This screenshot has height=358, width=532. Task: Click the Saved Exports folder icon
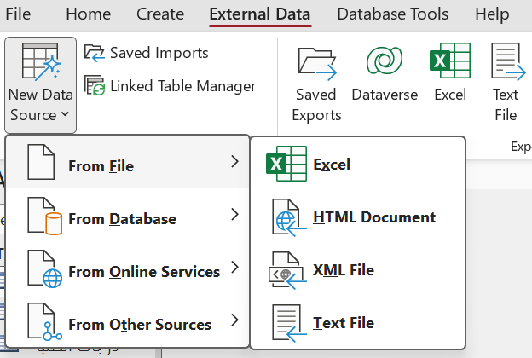tap(317, 64)
